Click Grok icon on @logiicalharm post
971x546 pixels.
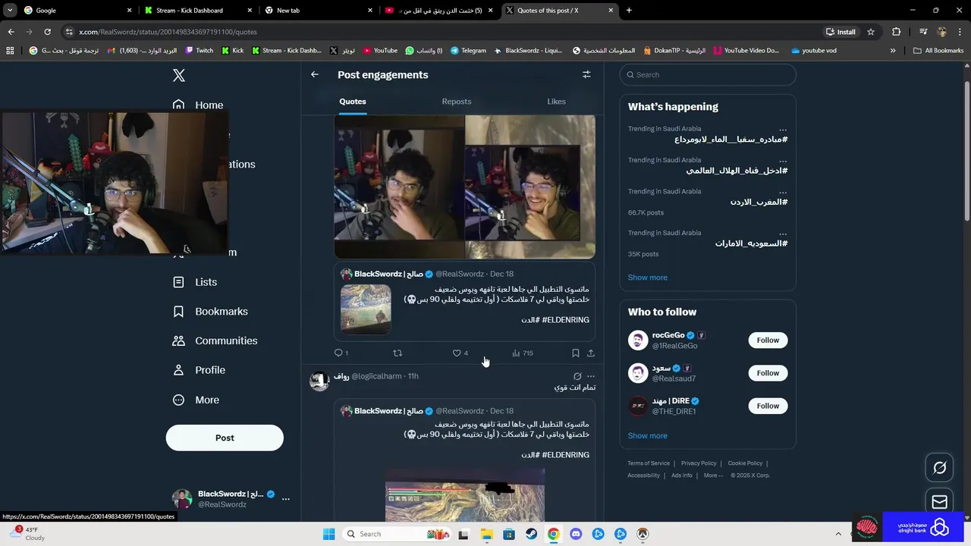click(x=577, y=376)
